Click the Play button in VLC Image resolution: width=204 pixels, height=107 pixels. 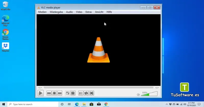41,93
